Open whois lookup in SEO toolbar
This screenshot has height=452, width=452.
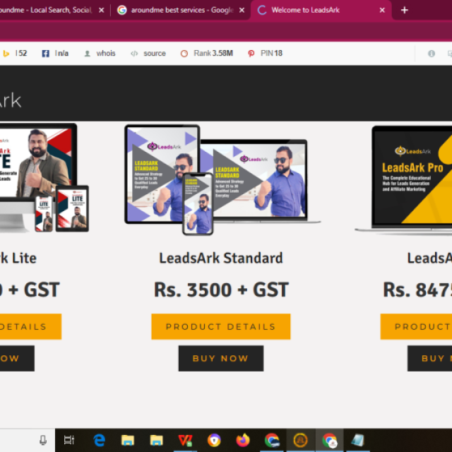(x=100, y=54)
